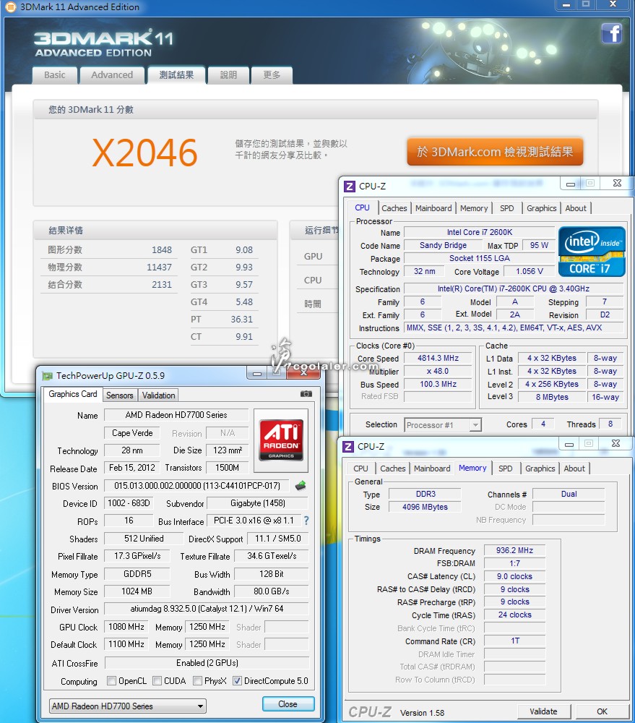Select the 測試結果 tab in 3DMark
Viewport: 635px width, 723px height.
[176, 74]
